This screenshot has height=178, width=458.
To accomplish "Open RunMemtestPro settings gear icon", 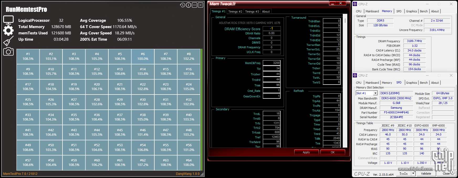I will pos(8,30).
